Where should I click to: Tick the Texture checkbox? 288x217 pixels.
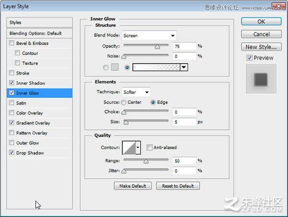click(x=17, y=63)
